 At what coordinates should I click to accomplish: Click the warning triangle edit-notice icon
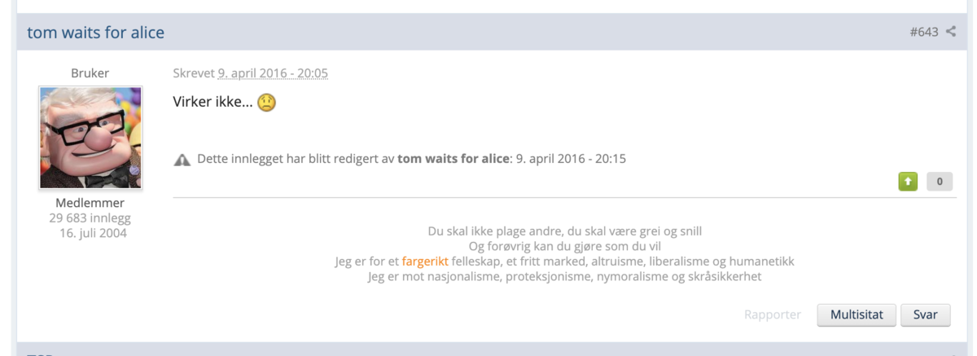tap(182, 160)
